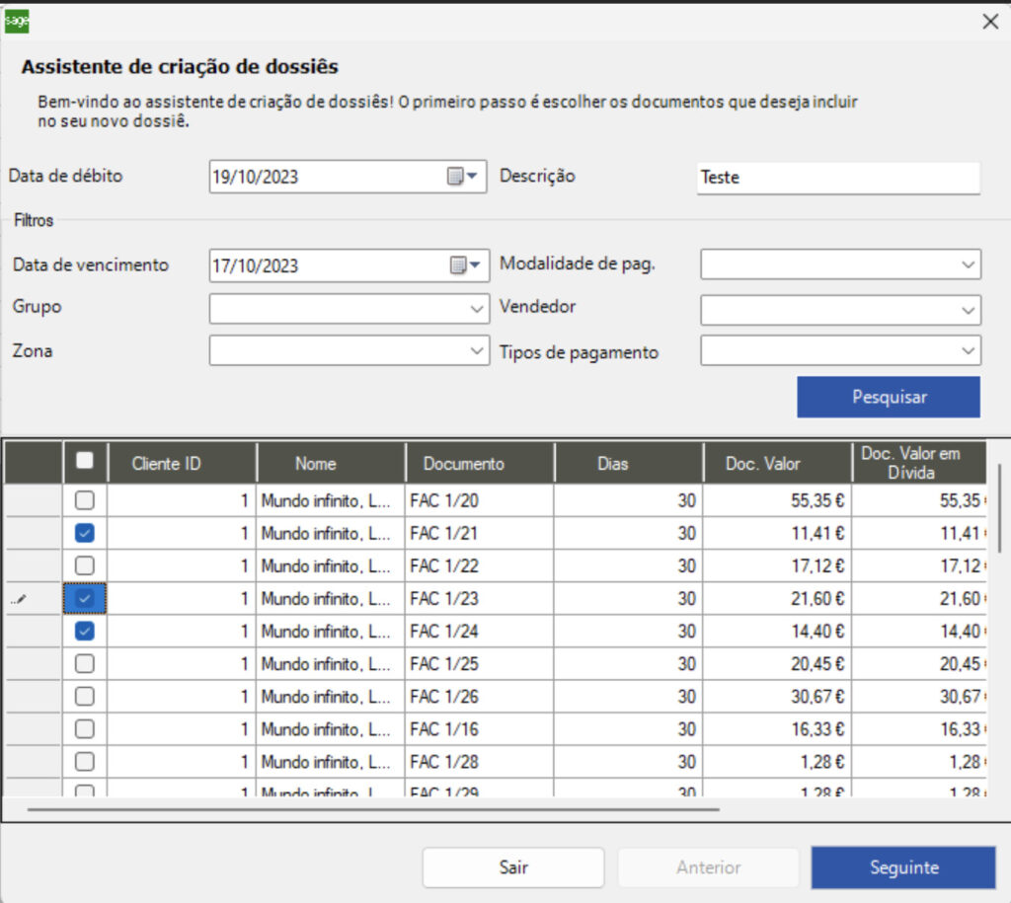The image size is (1011, 903).
Task: Click the 20,45 € Doc. Valor cell
Action: click(x=778, y=664)
